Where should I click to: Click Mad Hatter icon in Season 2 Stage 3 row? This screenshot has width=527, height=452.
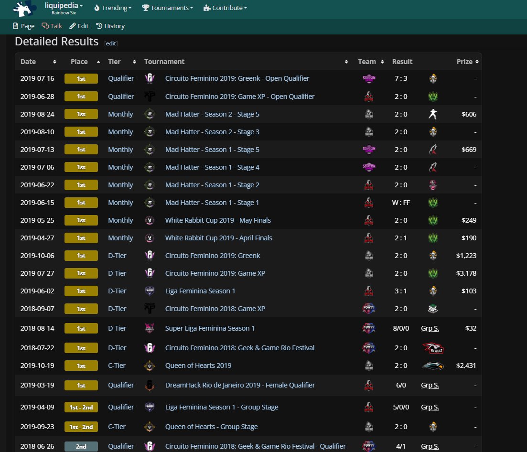tap(150, 132)
